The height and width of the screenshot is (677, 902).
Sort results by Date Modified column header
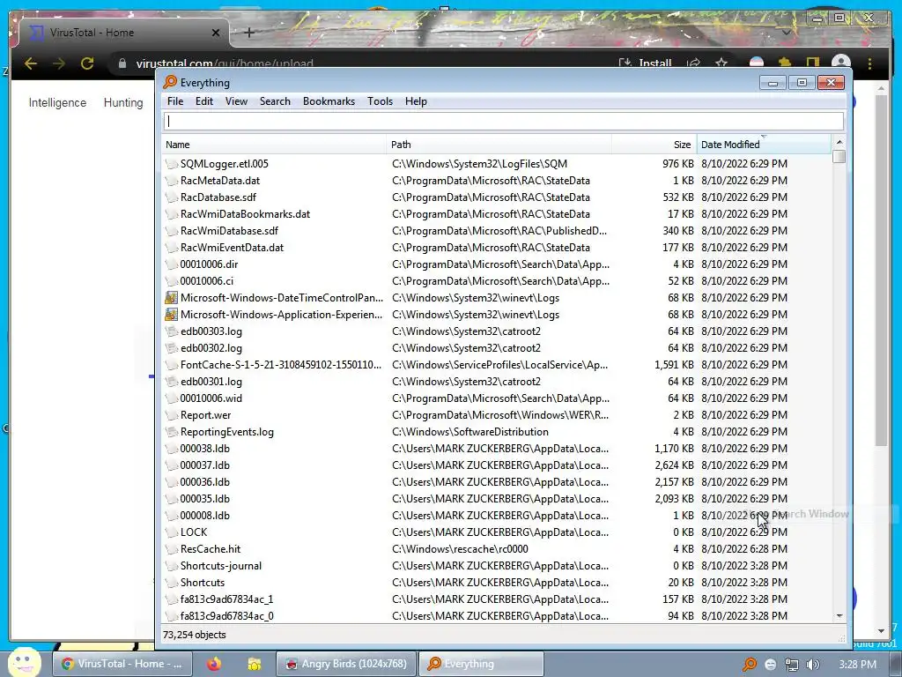coord(764,145)
